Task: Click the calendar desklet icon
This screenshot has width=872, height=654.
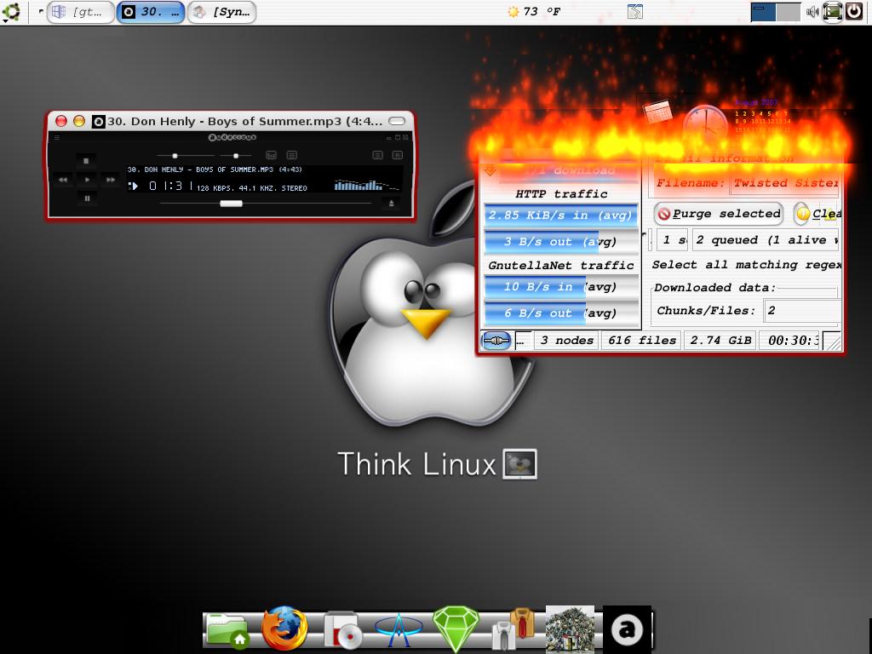Action: (x=658, y=112)
